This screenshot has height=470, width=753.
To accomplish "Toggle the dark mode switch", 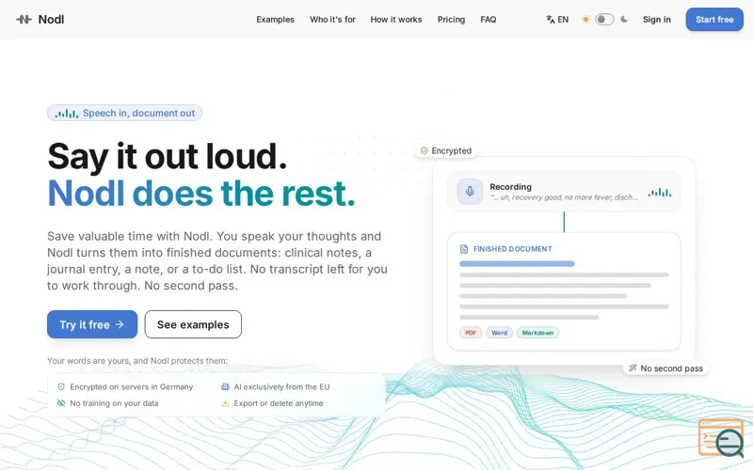I will [604, 20].
